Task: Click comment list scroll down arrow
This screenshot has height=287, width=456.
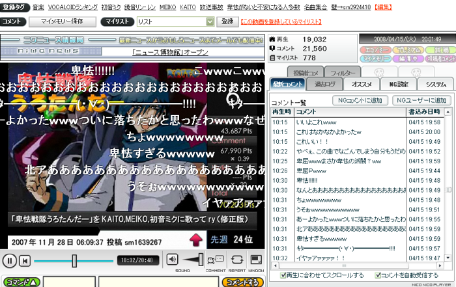Action: 448,258
